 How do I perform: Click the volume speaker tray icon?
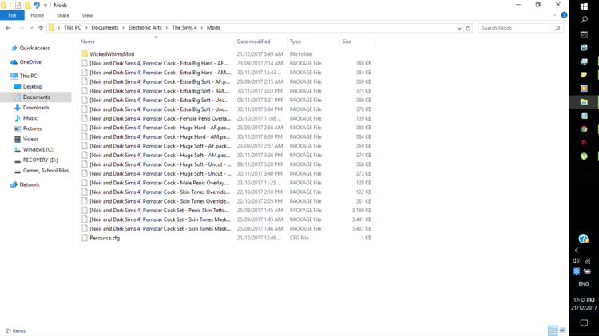pyautogui.click(x=577, y=261)
